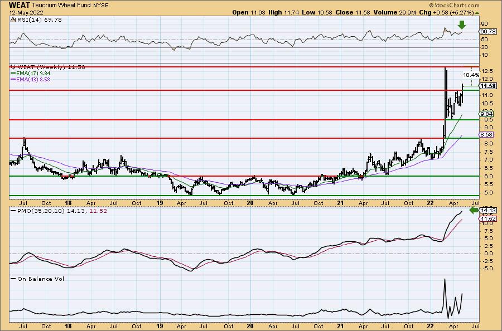Click the green line swatch beside EMA(17)
The height and width of the screenshot is (331, 502).
click(x=13, y=74)
